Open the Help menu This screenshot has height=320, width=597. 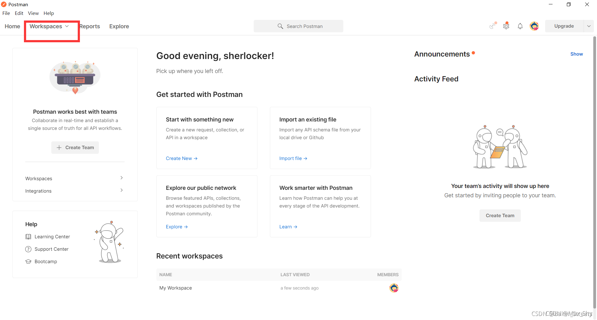49,13
